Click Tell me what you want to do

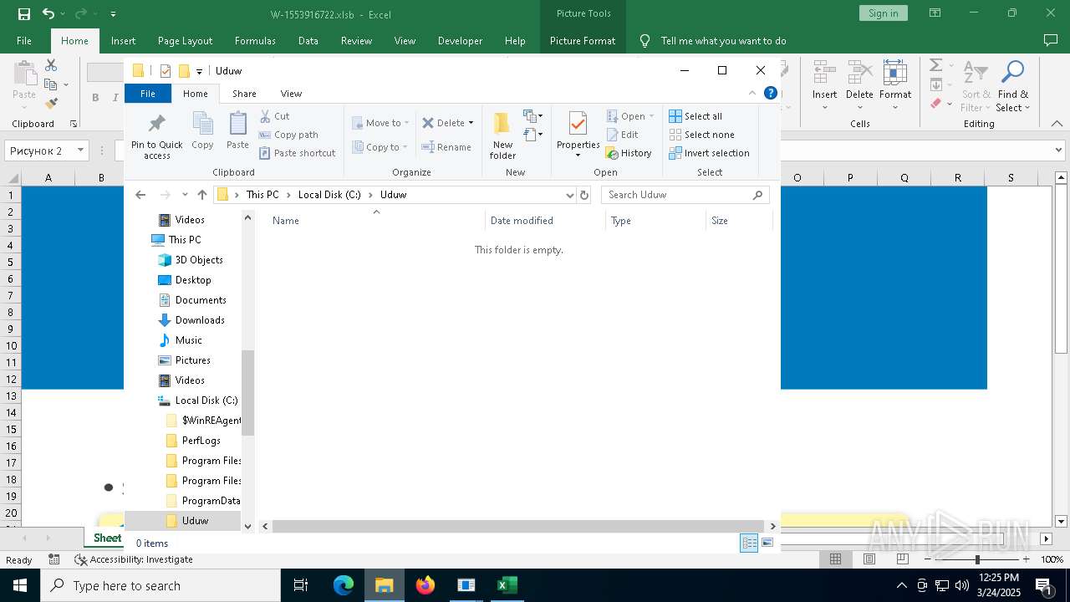(x=723, y=40)
